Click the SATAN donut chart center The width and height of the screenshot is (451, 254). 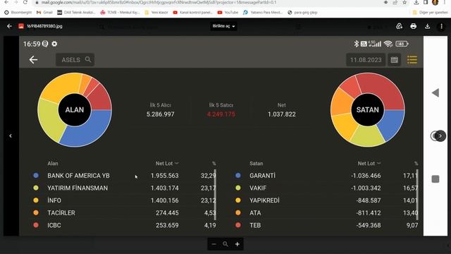(x=368, y=110)
